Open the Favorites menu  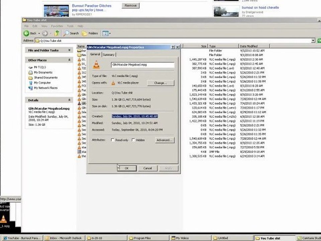57,26
